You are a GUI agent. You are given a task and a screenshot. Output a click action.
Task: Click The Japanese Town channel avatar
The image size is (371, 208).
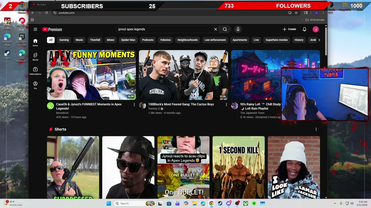pyautogui.click(x=234, y=106)
